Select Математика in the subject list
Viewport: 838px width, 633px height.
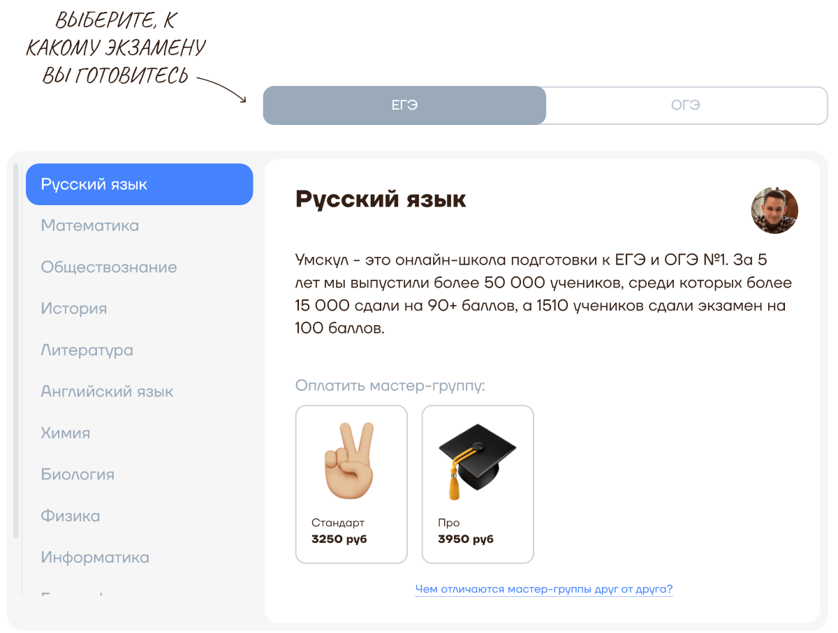89,225
